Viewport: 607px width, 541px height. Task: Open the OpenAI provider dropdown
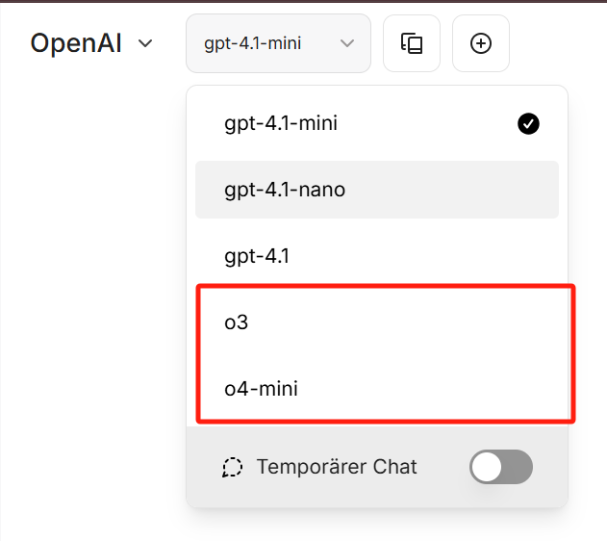click(91, 43)
